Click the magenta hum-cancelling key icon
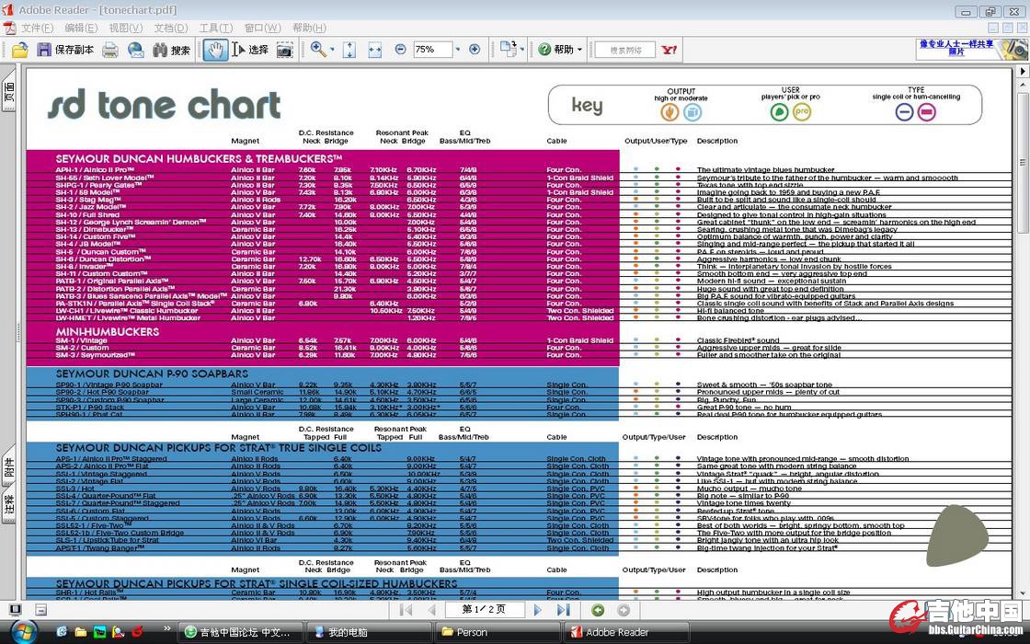 pyautogui.click(x=926, y=112)
